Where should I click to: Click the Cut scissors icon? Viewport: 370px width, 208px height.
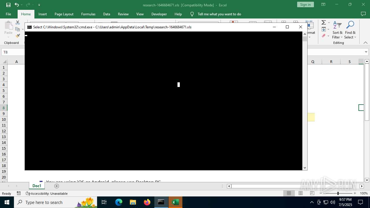[x=18, y=23]
